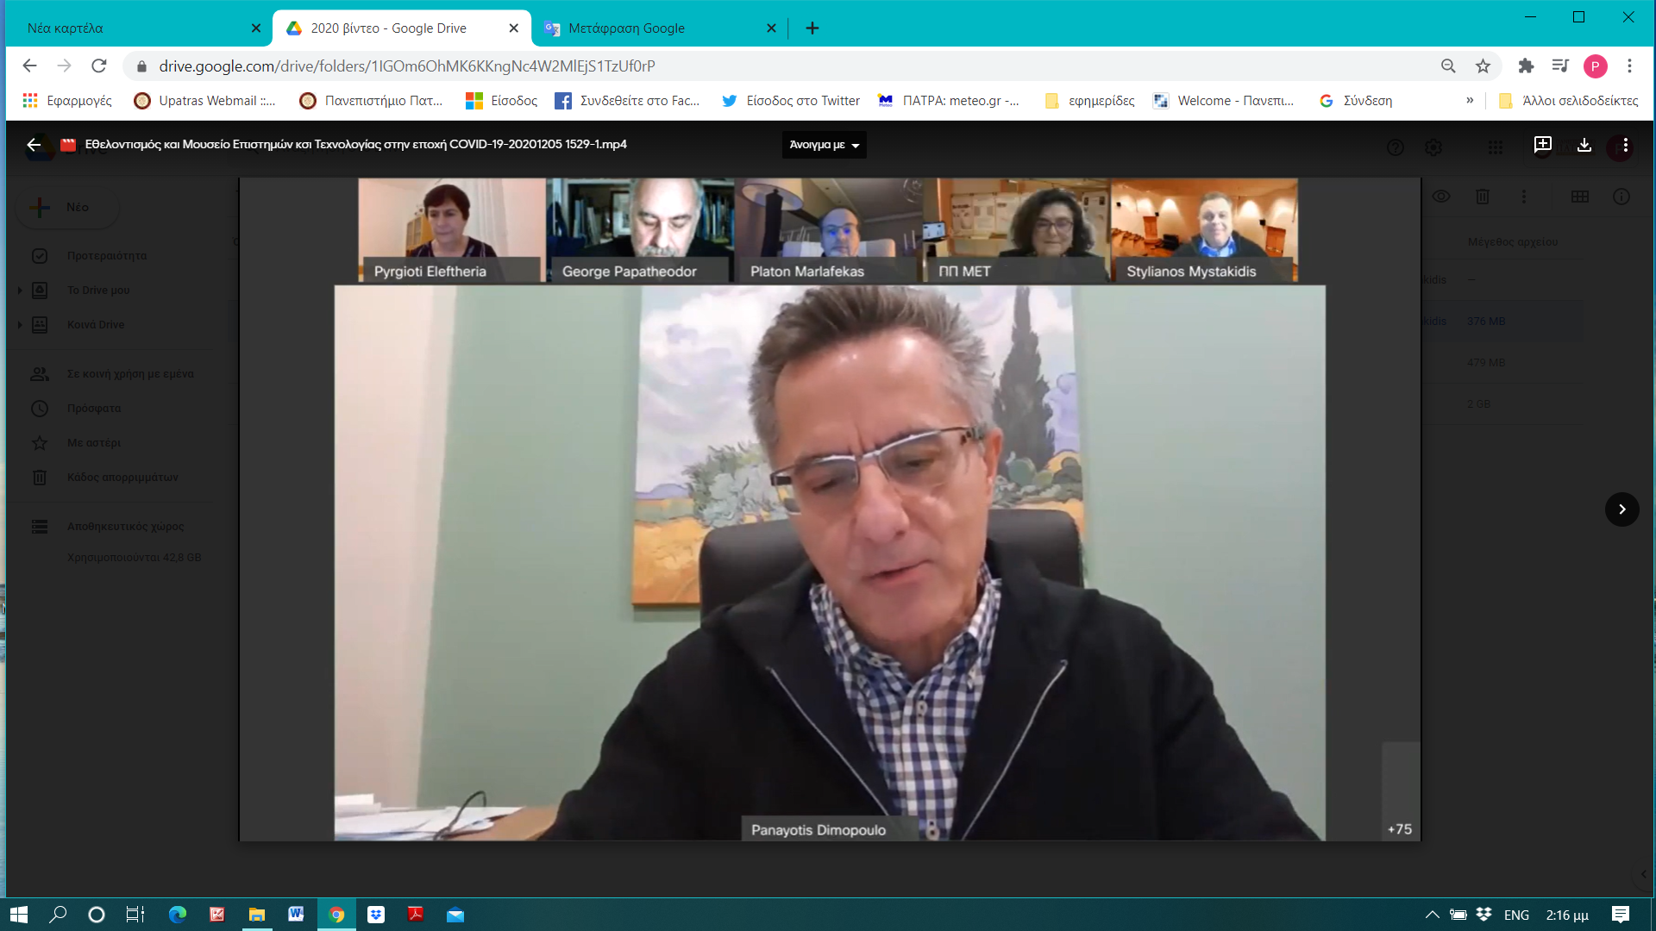Go to next file in preview
This screenshot has height=931, width=1656.
[1621, 509]
